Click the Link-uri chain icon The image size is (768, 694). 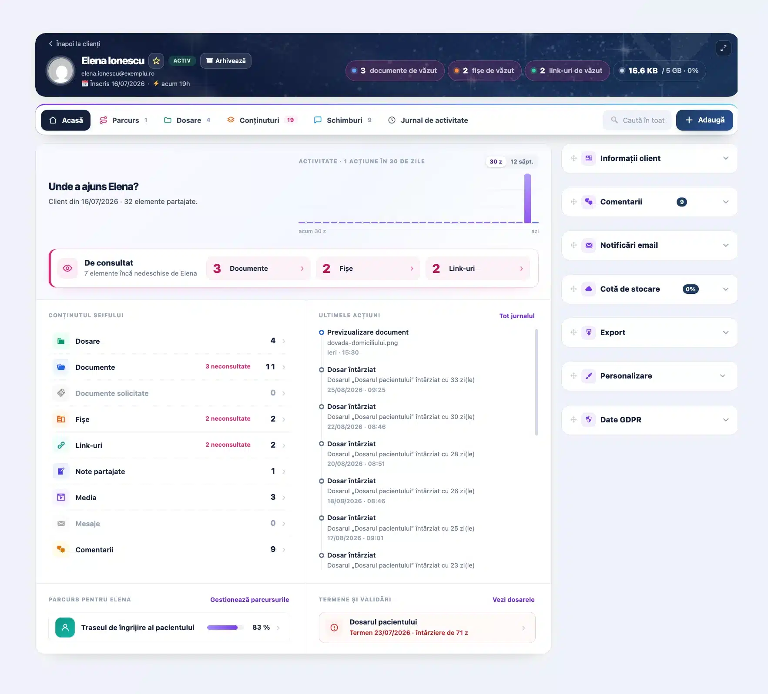click(61, 445)
